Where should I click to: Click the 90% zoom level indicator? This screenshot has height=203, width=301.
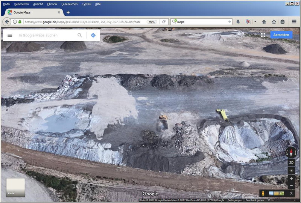pos(152,22)
